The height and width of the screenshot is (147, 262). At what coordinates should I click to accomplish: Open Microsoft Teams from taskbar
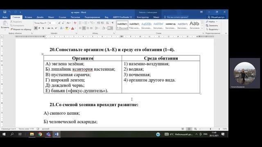pos(48,134)
